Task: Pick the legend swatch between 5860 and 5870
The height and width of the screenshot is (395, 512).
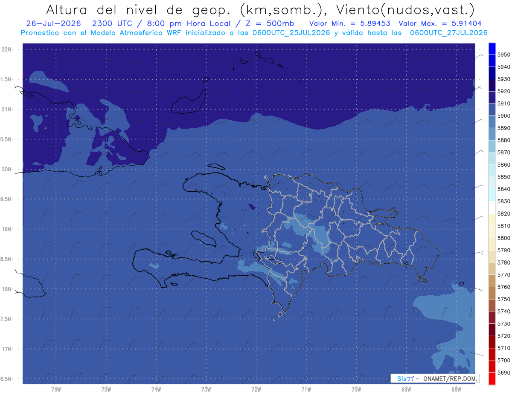Action: tap(492, 159)
